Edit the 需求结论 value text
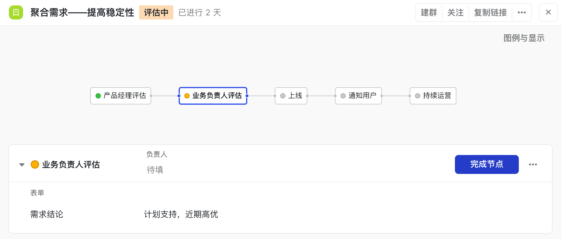Viewport: 562px width, 239px height. [x=181, y=214]
